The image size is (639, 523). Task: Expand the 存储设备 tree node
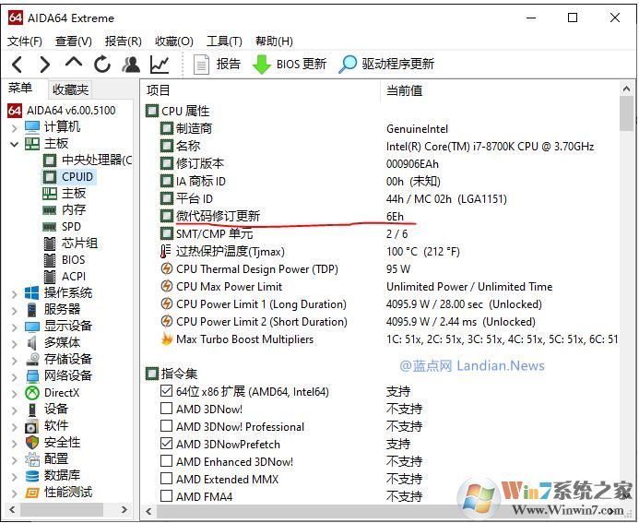[15, 361]
